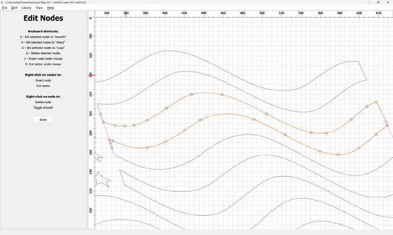Select the red node at right canvas edge
This screenshot has height=235, width=393.
387,125
